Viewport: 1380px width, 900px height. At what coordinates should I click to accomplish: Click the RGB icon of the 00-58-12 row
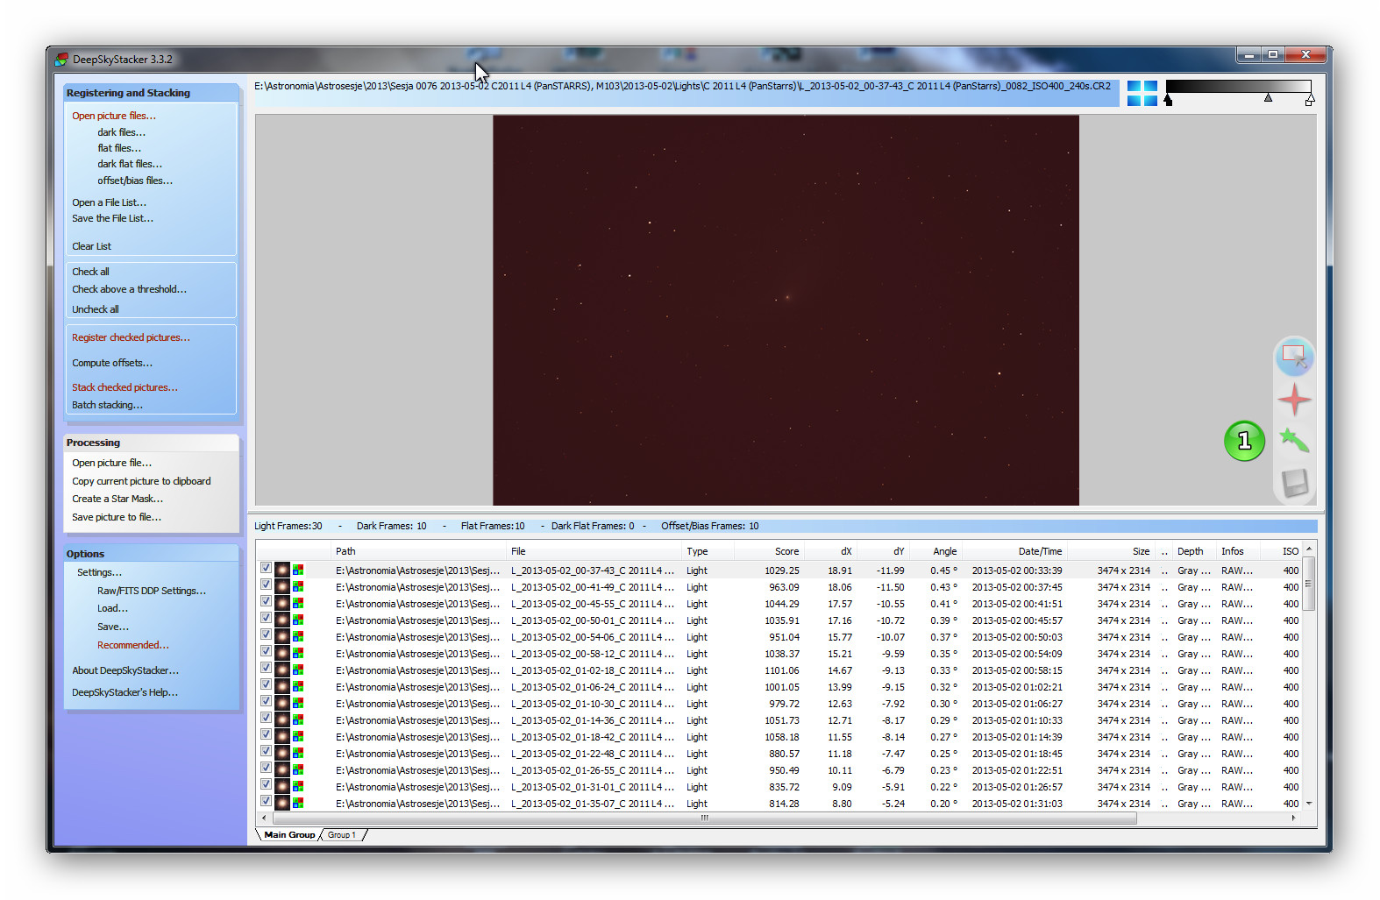point(298,653)
